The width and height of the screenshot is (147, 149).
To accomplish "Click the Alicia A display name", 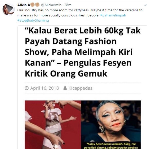I will click(24, 5).
